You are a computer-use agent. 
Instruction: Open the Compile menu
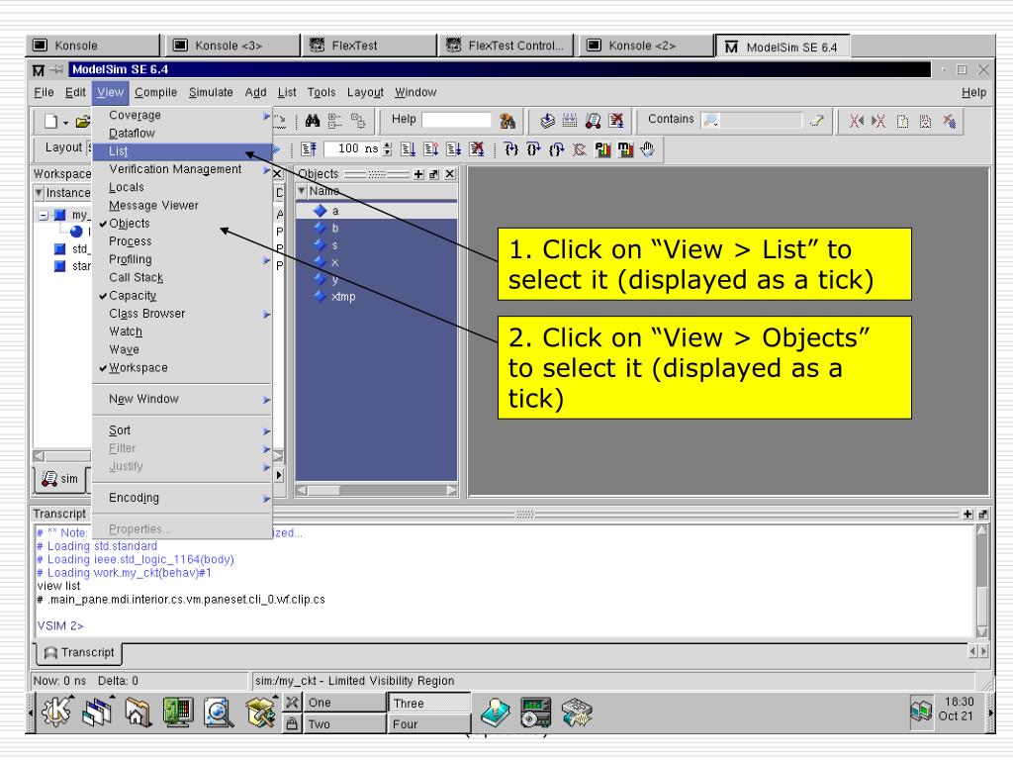pos(155,92)
